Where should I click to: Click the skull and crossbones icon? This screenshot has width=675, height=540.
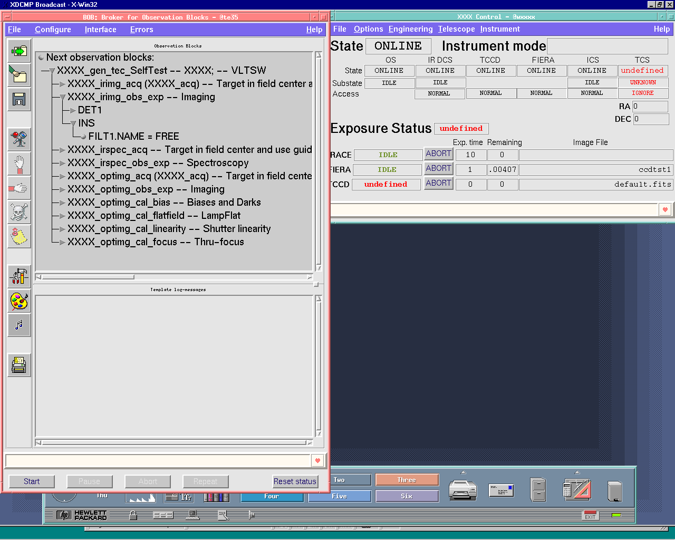pos(19,212)
